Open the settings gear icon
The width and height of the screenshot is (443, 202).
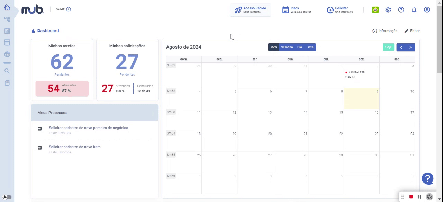pos(388,10)
